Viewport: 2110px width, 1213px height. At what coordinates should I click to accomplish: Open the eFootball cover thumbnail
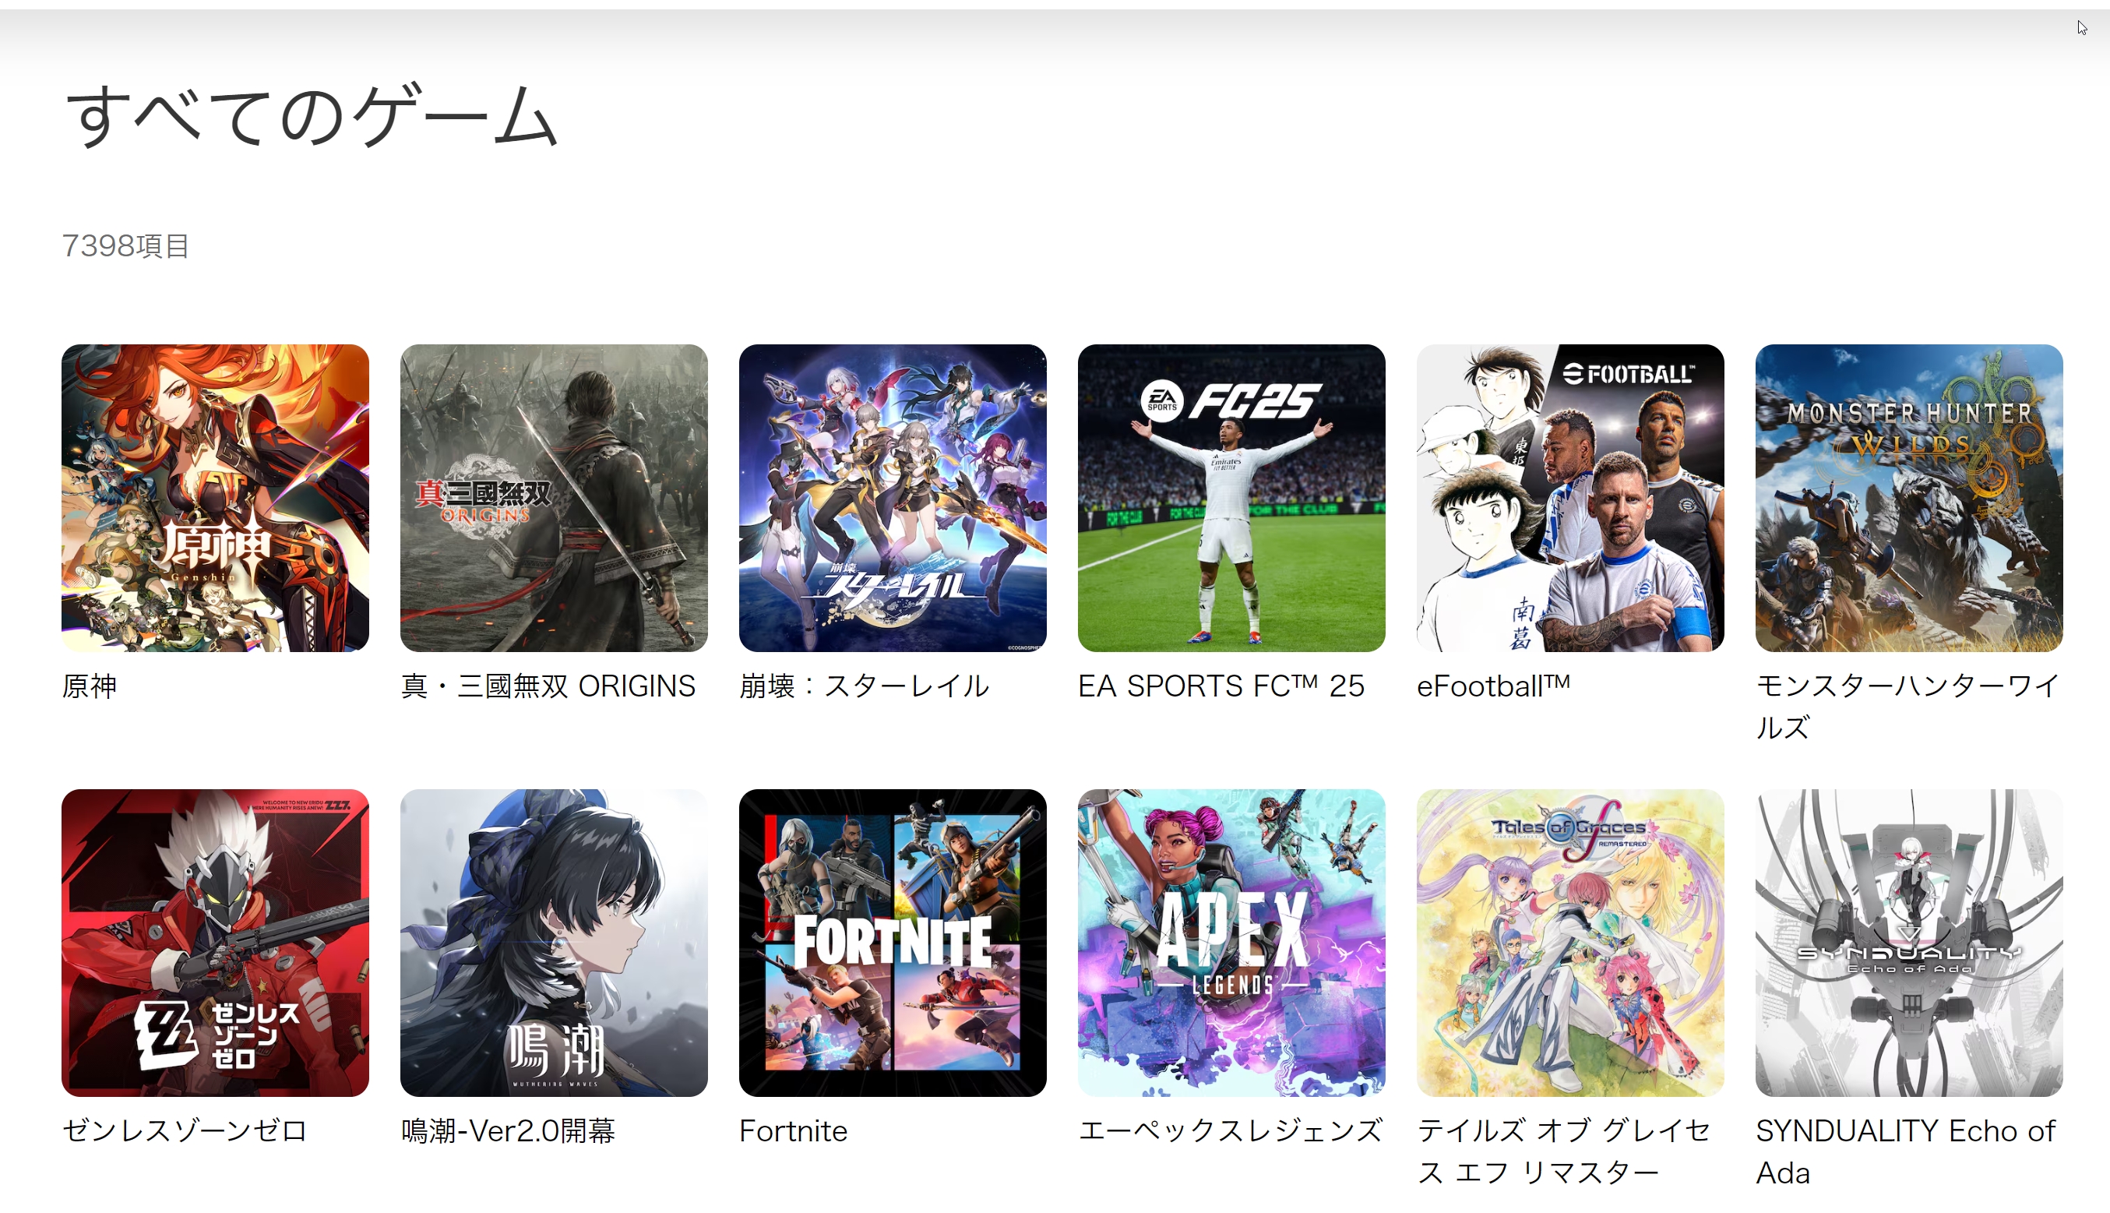[x=1570, y=497]
